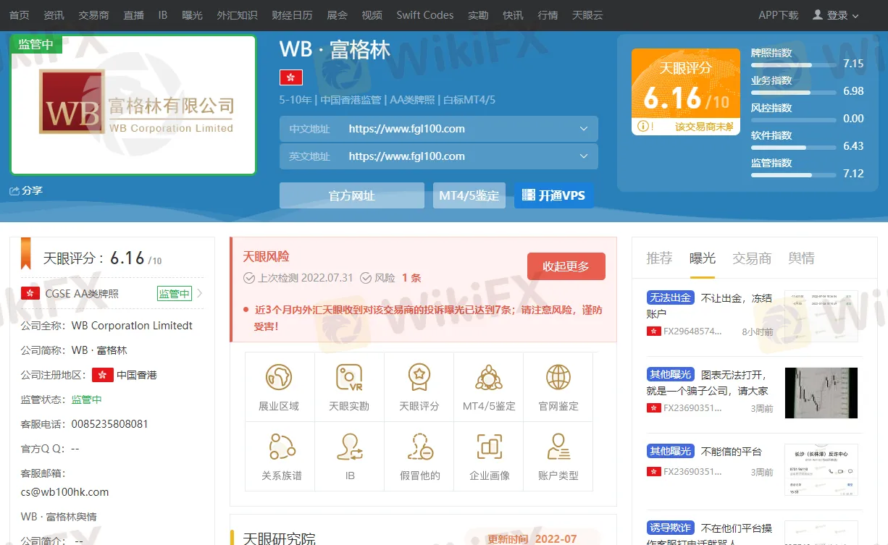Expand the 中文地址 URL dropdown
The width and height of the screenshot is (888, 545).
pyautogui.click(x=584, y=129)
